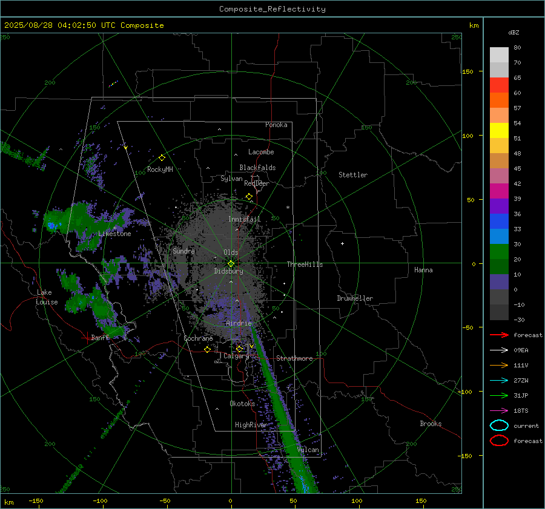545x509 pixels.
Task: Click the Ponoka city label
Action: (276, 125)
